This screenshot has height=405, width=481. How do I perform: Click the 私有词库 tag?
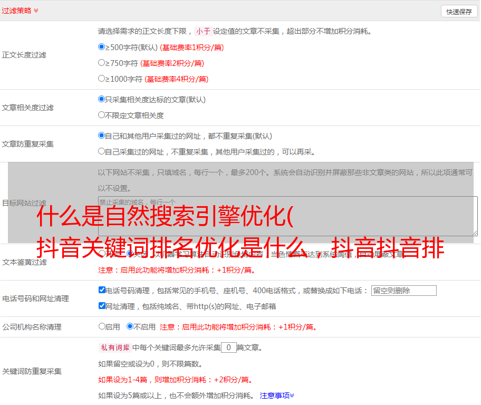(x=116, y=348)
